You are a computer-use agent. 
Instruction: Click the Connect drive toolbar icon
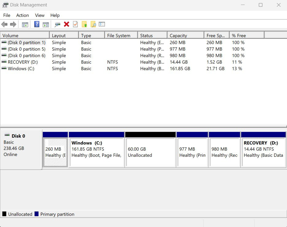[x=57, y=25]
